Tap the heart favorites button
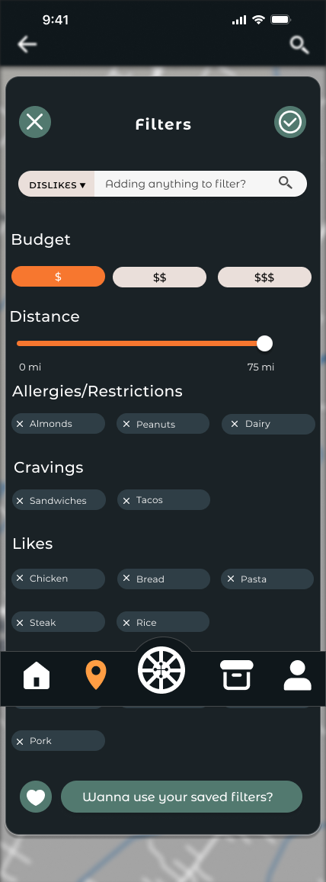The height and width of the screenshot is (882, 326). pyautogui.click(x=36, y=797)
